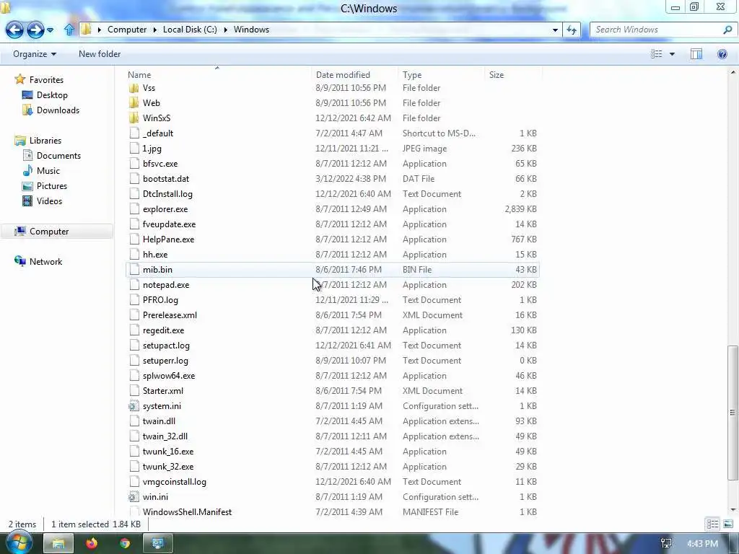
Task: Select Libraries in navigation pane
Action: 45,141
